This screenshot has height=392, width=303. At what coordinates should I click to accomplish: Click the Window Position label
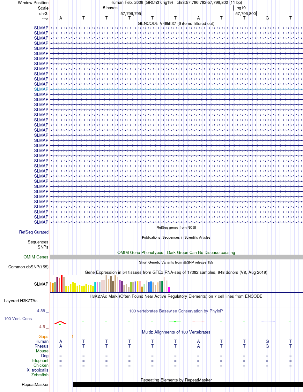click(x=33, y=3)
